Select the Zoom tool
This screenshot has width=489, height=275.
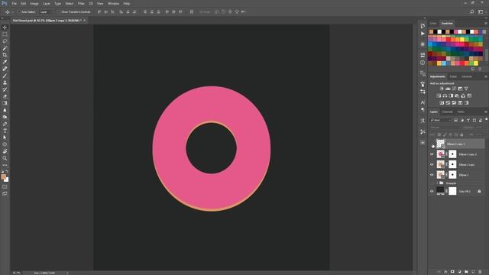tap(5, 158)
